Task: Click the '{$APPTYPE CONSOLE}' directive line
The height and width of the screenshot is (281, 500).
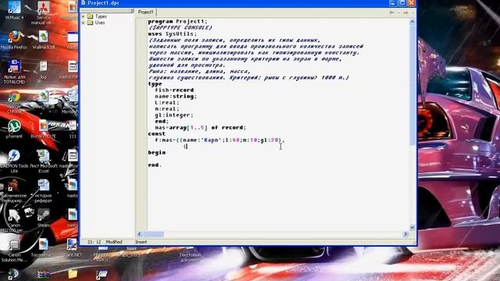Action: click(180, 28)
